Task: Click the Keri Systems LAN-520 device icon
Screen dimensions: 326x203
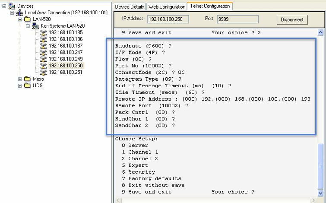Action: pyautogui.click(x=36, y=26)
